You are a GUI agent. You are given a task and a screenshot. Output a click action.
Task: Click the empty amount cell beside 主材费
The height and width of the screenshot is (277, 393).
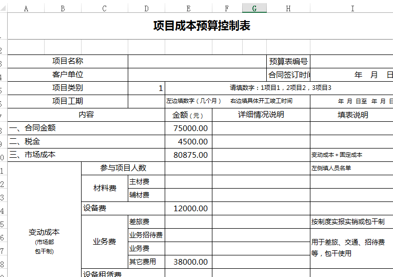(x=188, y=181)
